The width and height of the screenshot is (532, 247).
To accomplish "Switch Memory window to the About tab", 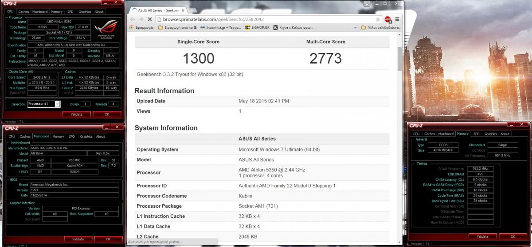I will (505, 133).
